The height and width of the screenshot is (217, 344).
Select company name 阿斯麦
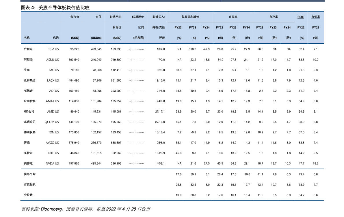pos(28,60)
